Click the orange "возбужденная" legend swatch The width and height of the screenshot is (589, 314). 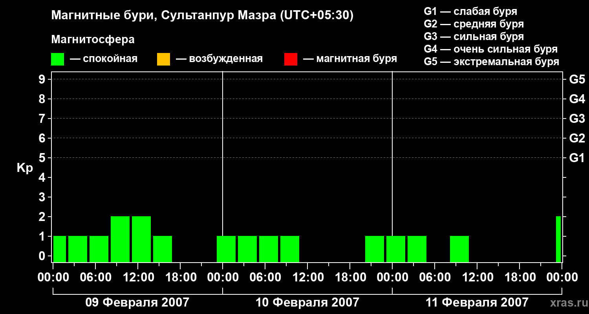pyautogui.click(x=163, y=59)
